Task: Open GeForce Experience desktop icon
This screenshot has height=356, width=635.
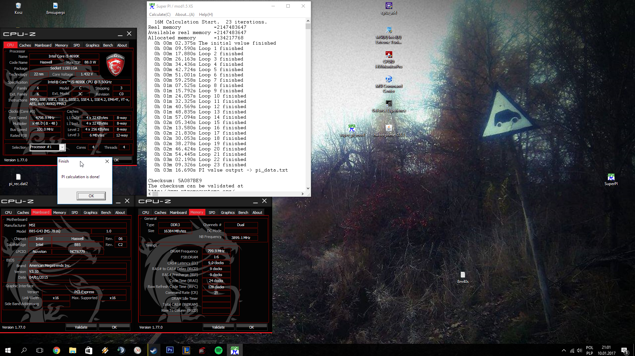Action: pyautogui.click(x=389, y=106)
